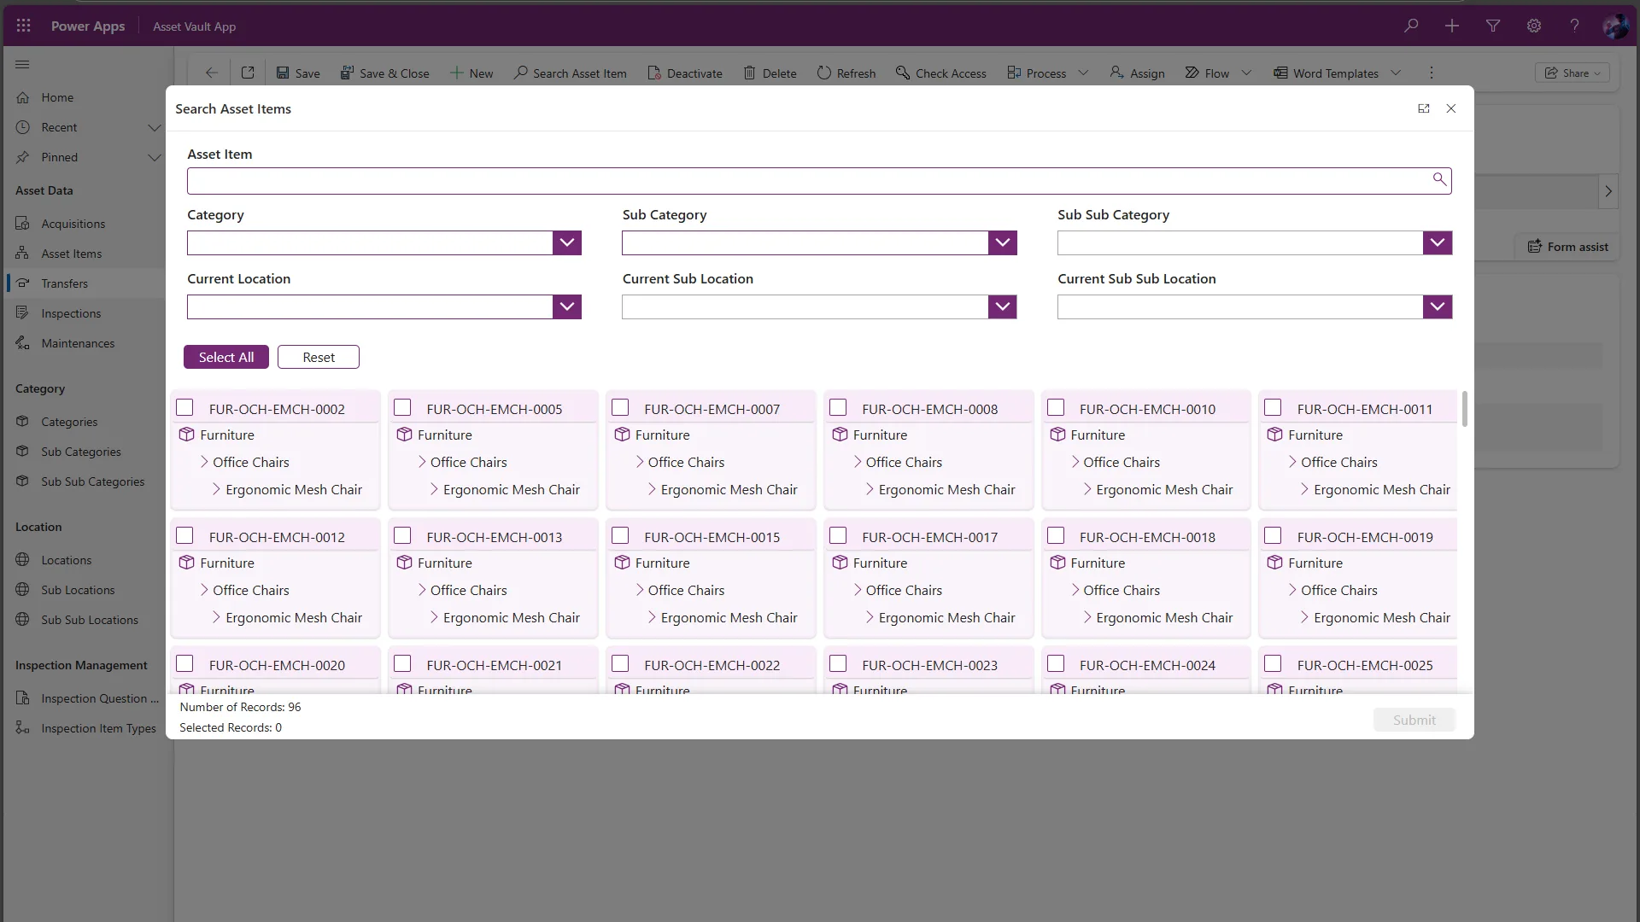
Task: Expand the Category dropdown arrow
Action: pos(567,243)
